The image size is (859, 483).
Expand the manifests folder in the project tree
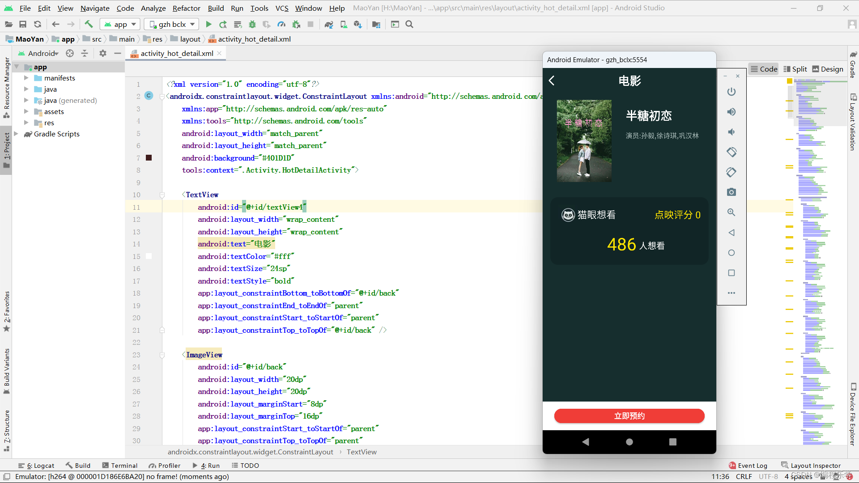point(26,78)
